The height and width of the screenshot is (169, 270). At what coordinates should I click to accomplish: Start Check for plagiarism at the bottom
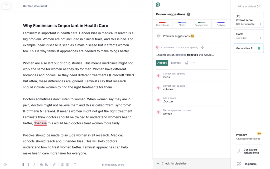pos(174,163)
